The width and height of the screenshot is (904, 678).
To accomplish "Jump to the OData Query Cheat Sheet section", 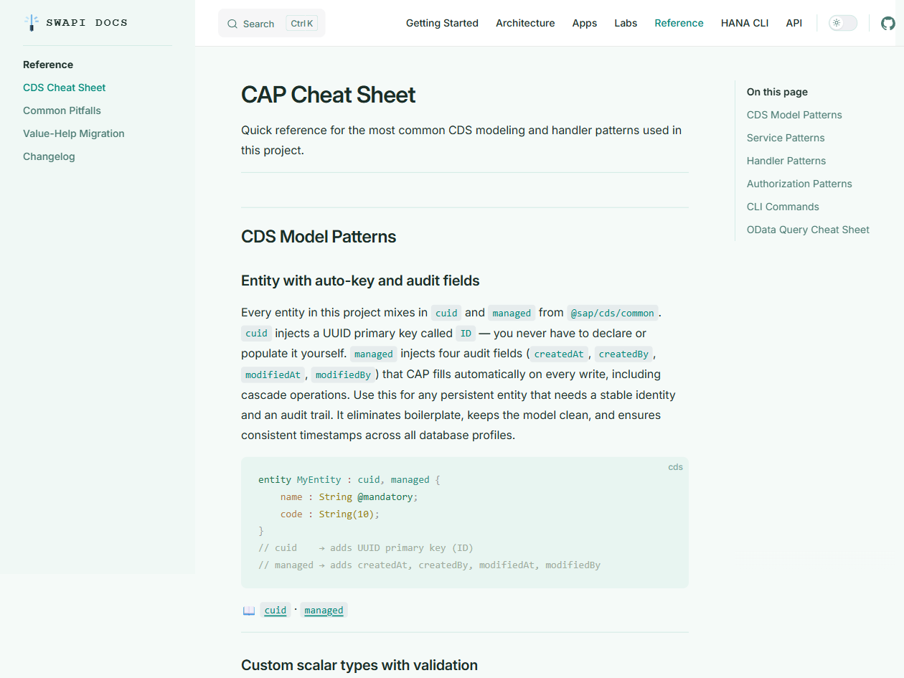I will click(x=808, y=230).
